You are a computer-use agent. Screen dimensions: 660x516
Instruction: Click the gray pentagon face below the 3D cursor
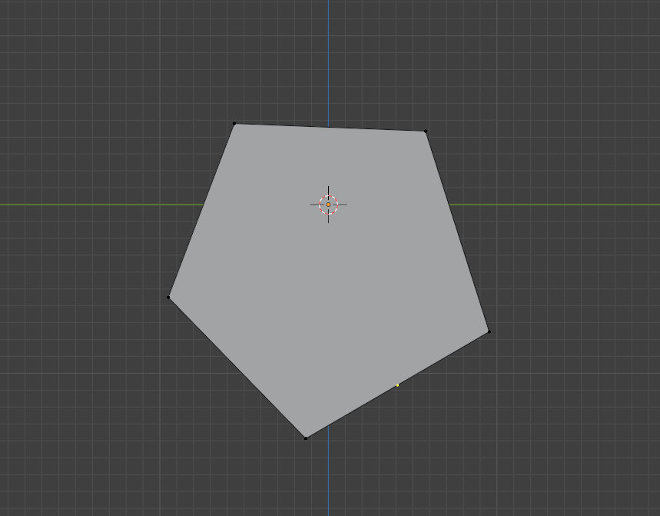328,295
